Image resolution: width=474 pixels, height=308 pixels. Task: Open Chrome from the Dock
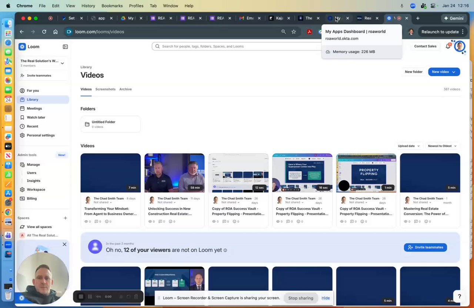click(8, 212)
